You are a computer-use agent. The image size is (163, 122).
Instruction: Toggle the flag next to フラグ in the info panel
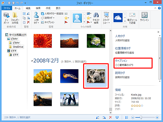point(132,109)
